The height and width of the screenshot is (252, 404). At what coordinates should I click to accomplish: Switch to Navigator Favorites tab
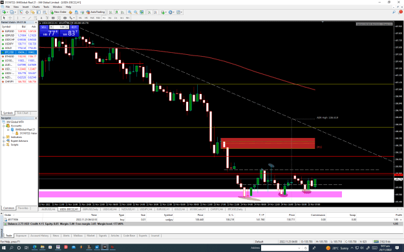(x=23, y=208)
